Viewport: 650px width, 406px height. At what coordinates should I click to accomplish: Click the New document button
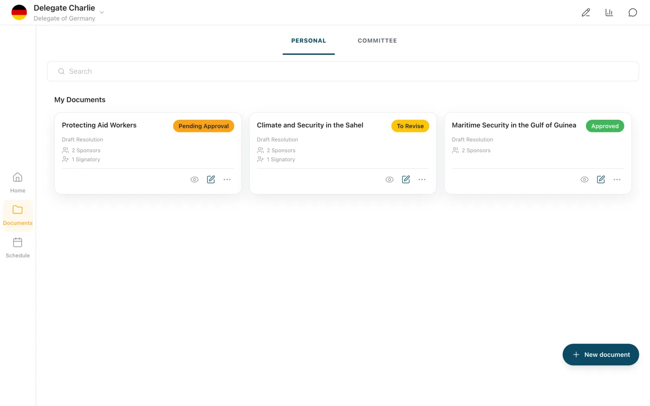click(x=601, y=354)
